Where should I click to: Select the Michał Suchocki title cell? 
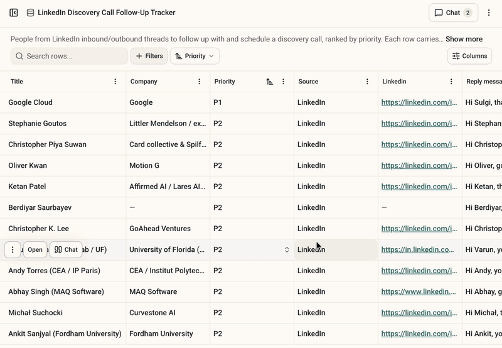(63, 313)
